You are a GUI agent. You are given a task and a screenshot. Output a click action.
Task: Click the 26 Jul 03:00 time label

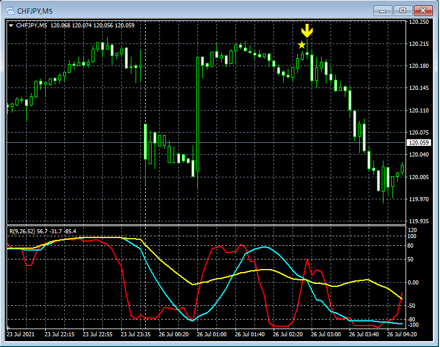click(326, 335)
